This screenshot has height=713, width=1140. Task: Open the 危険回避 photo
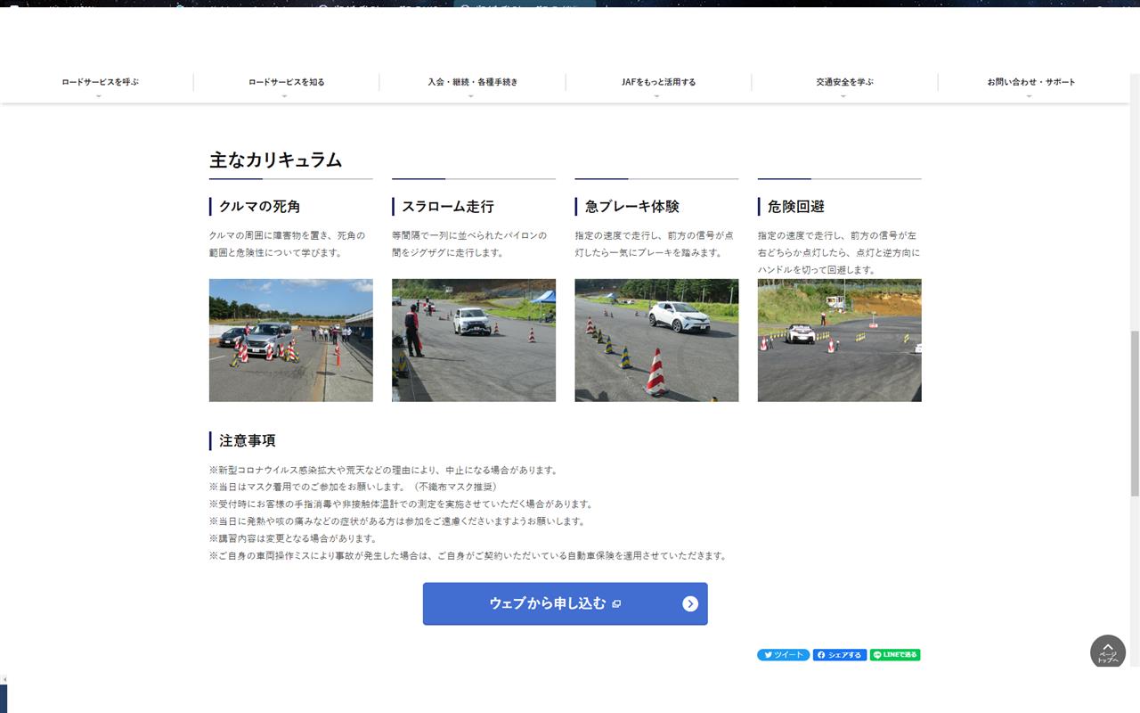pos(839,340)
